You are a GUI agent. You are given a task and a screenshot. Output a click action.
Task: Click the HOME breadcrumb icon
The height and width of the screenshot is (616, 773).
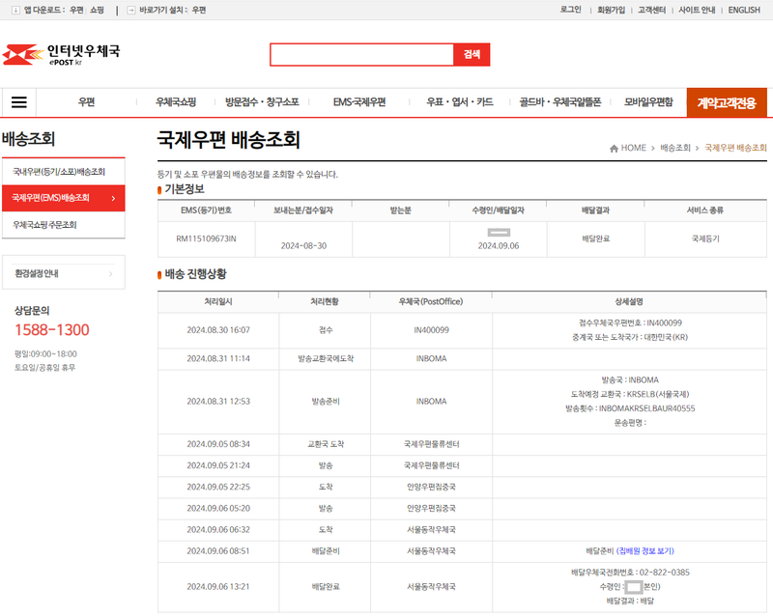(x=615, y=148)
